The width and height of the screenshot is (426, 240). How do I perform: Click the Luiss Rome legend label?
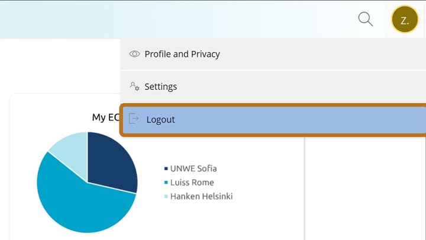click(x=192, y=183)
